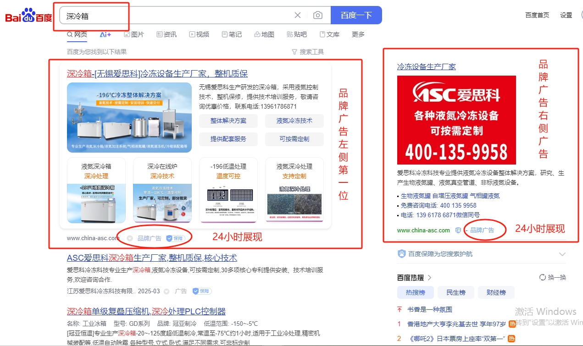The height and width of the screenshot is (346, 583).
Task: Click the left 品牌广告 label
Action: [x=150, y=238]
